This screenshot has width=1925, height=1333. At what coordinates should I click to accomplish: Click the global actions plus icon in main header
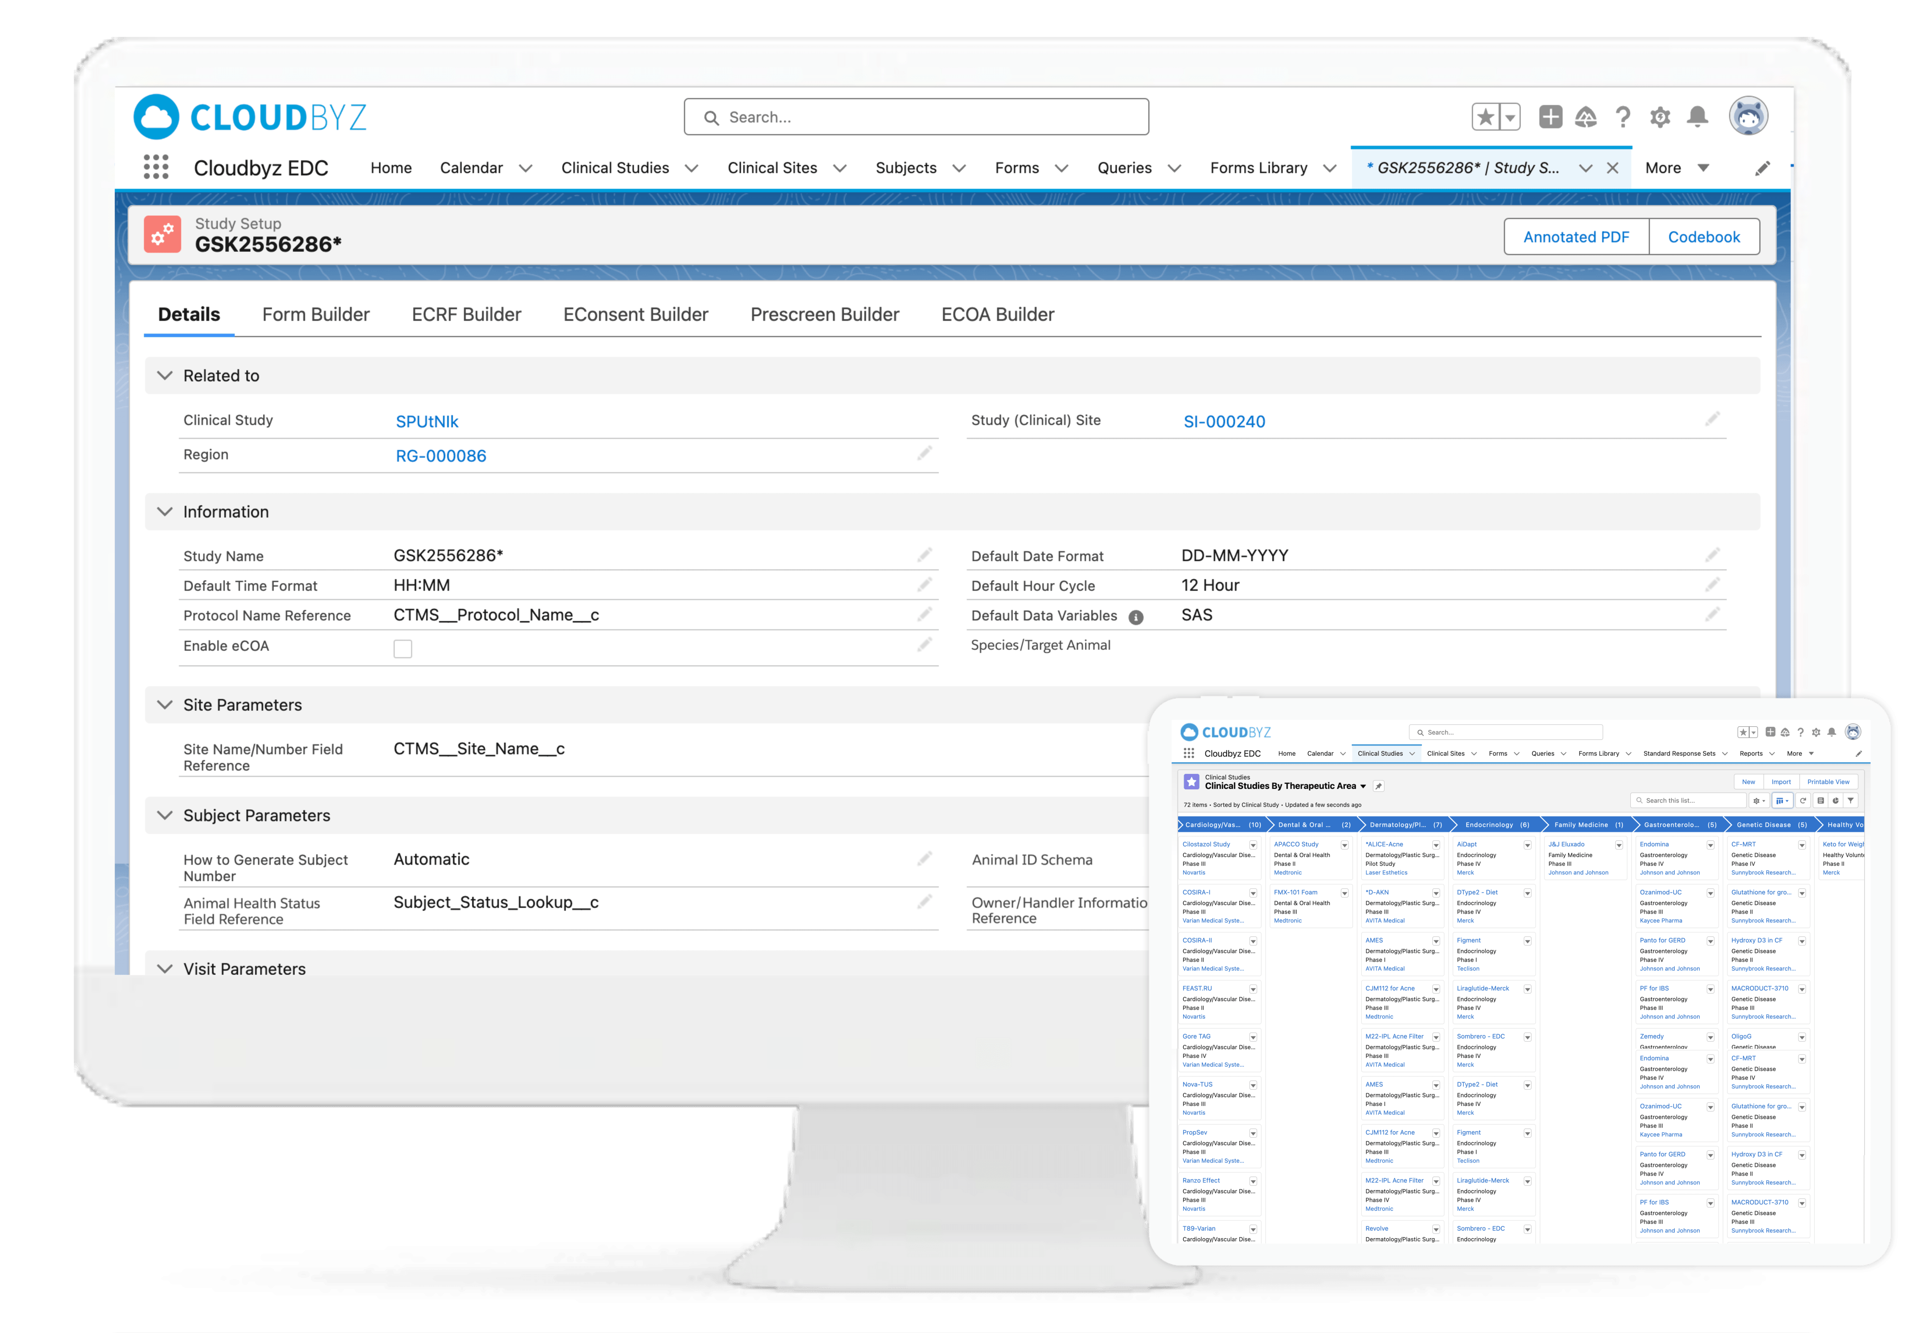[1550, 117]
